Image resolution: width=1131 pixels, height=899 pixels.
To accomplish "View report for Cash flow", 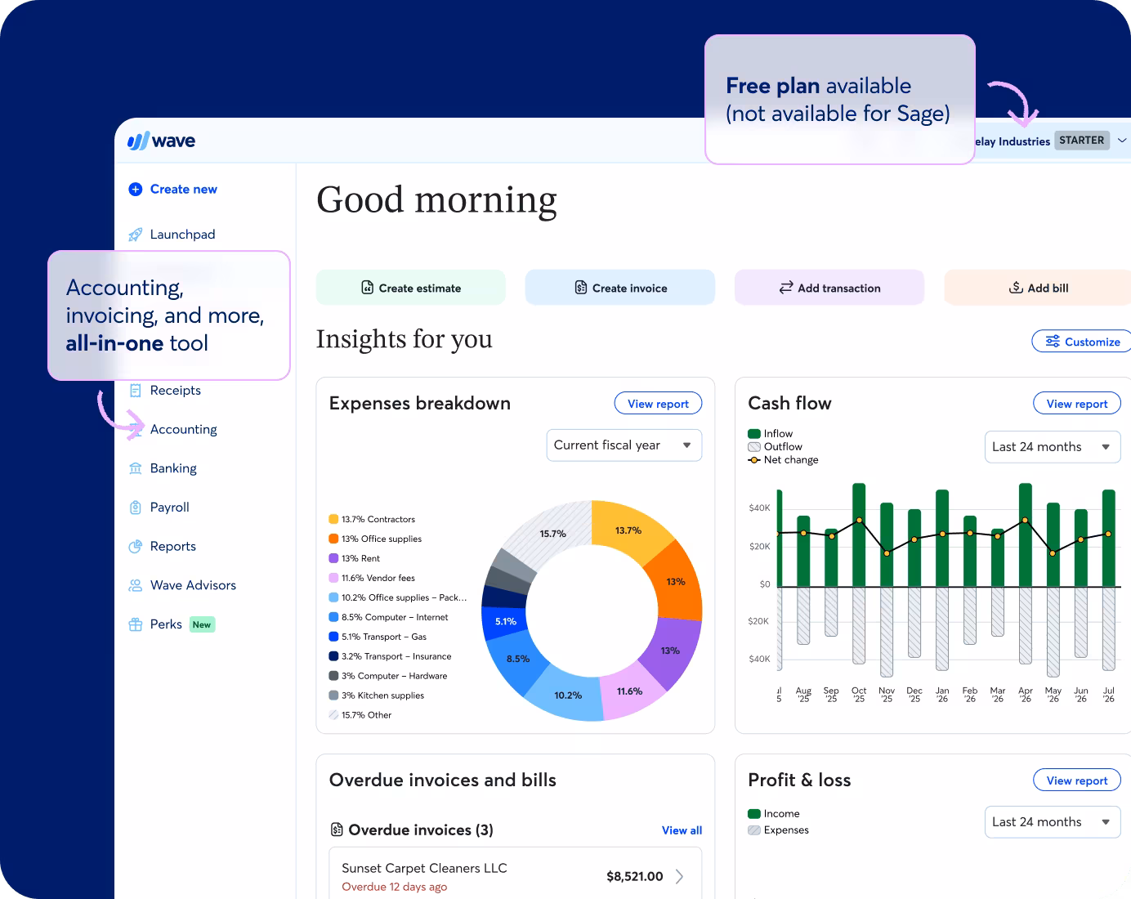I will pyautogui.click(x=1077, y=403).
